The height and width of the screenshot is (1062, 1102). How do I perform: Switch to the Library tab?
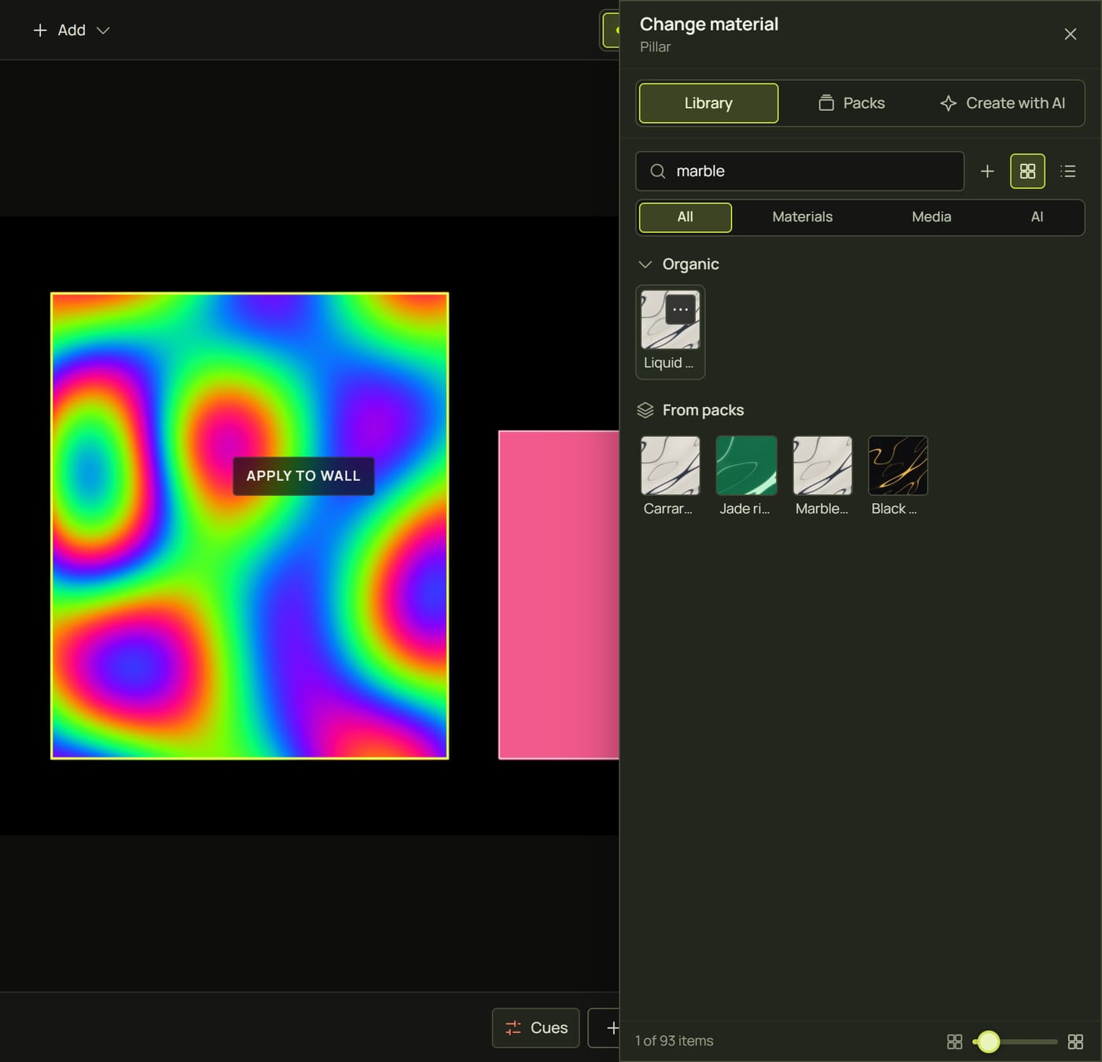tap(708, 103)
